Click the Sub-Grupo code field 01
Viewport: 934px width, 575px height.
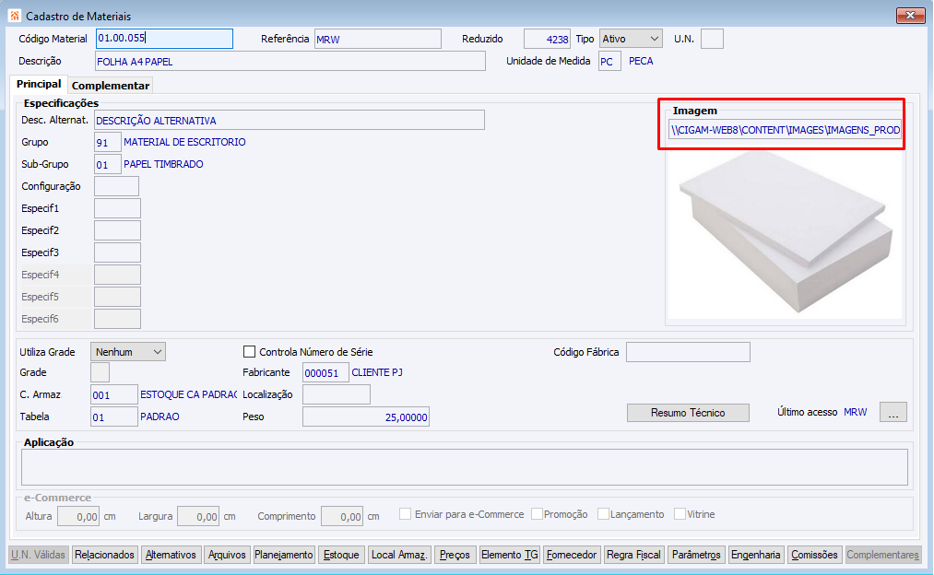click(107, 164)
